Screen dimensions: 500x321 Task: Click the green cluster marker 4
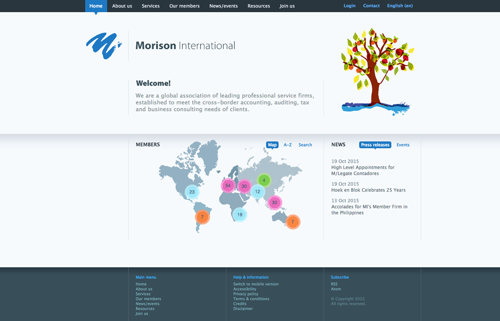(x=264, y=181)
